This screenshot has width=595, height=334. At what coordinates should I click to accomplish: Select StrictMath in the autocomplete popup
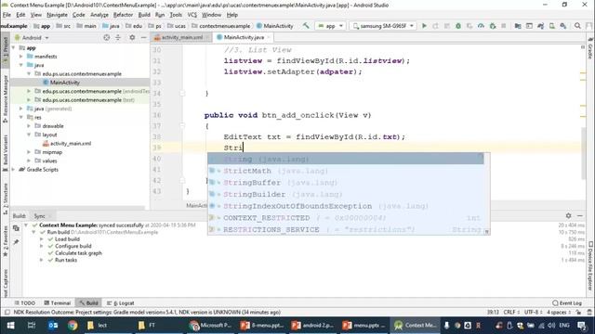point(345,171)
